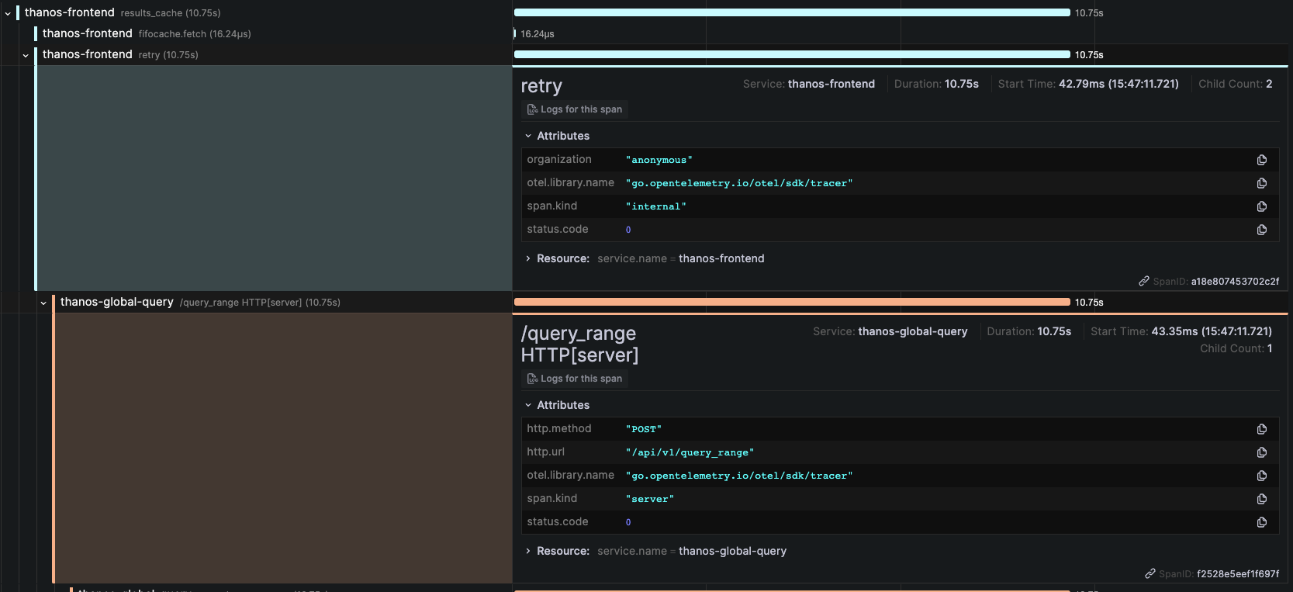This screenshot has height=592, width=1293.
Task: Click Start Time 43.35ms value
Action: (x=1212, y=331)
